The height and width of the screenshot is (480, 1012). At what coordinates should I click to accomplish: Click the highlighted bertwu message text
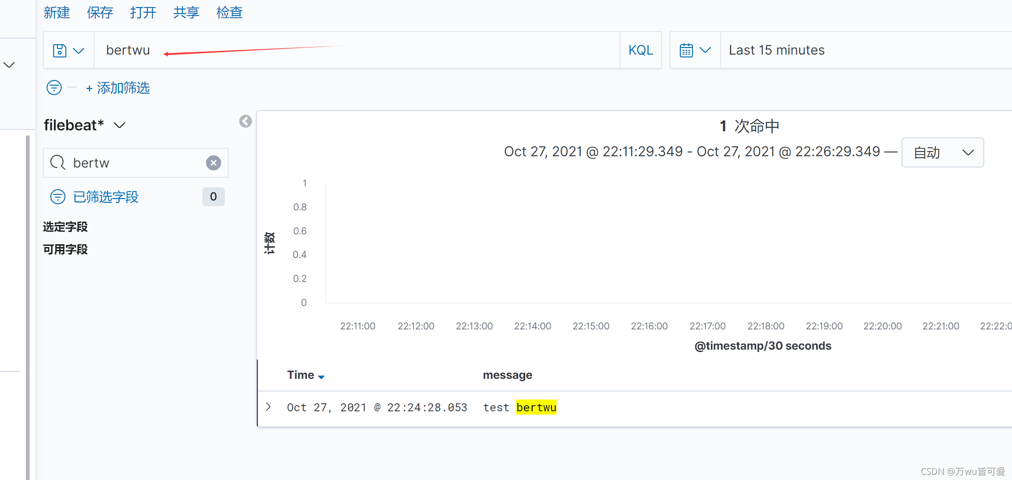click(536, 407)
